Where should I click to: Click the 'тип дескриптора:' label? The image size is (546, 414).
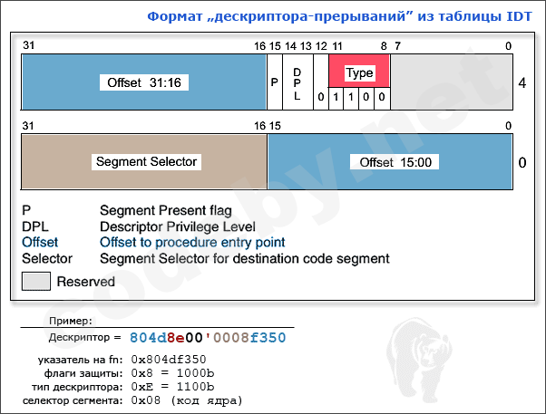click(x=77, y=387)
